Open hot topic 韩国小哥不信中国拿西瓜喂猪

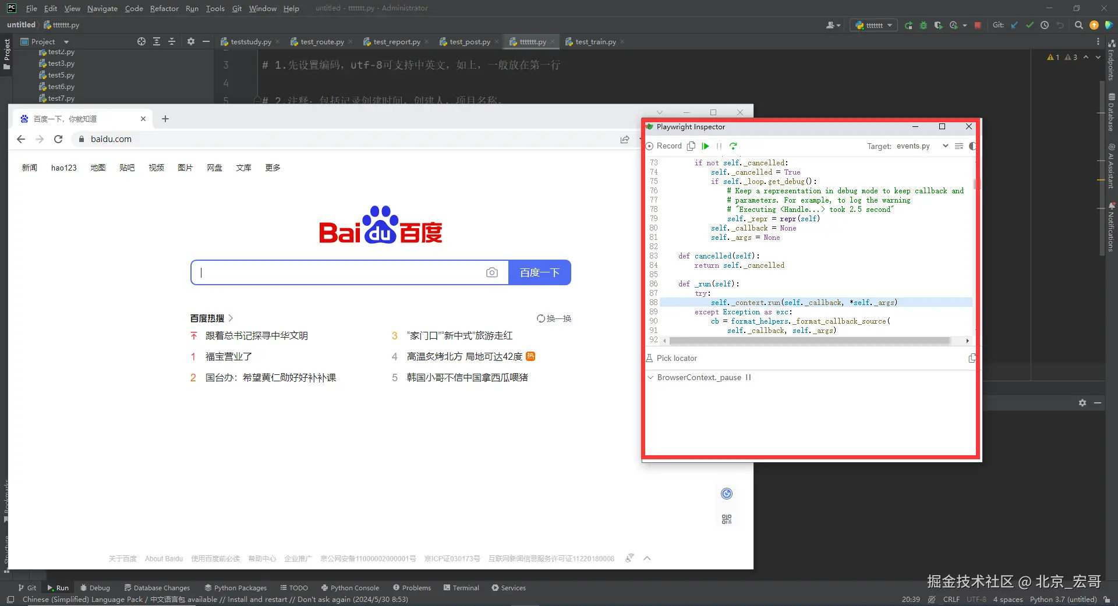tap(468, 377)
